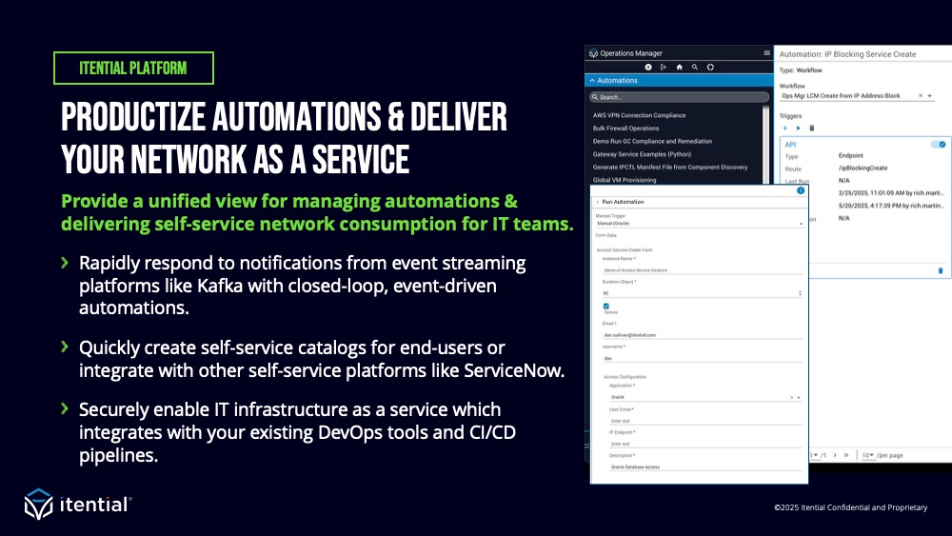Adjust the Duration (Days) stepper arrows
This screenshot has width=952, height=536.
800,293
